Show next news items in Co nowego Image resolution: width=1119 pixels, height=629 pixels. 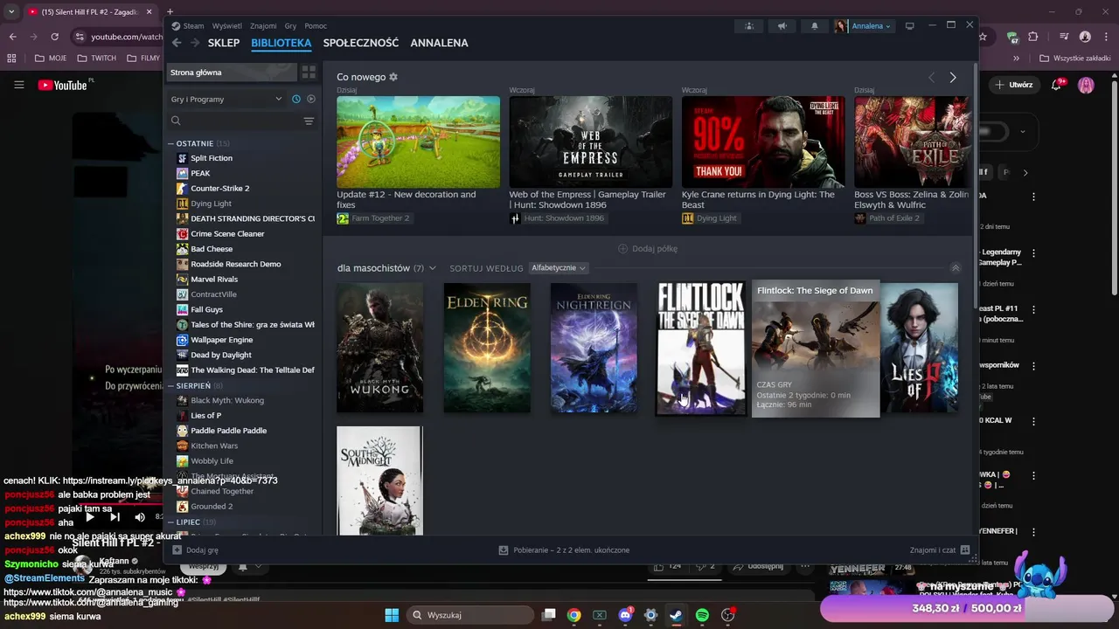pos(953,78)
